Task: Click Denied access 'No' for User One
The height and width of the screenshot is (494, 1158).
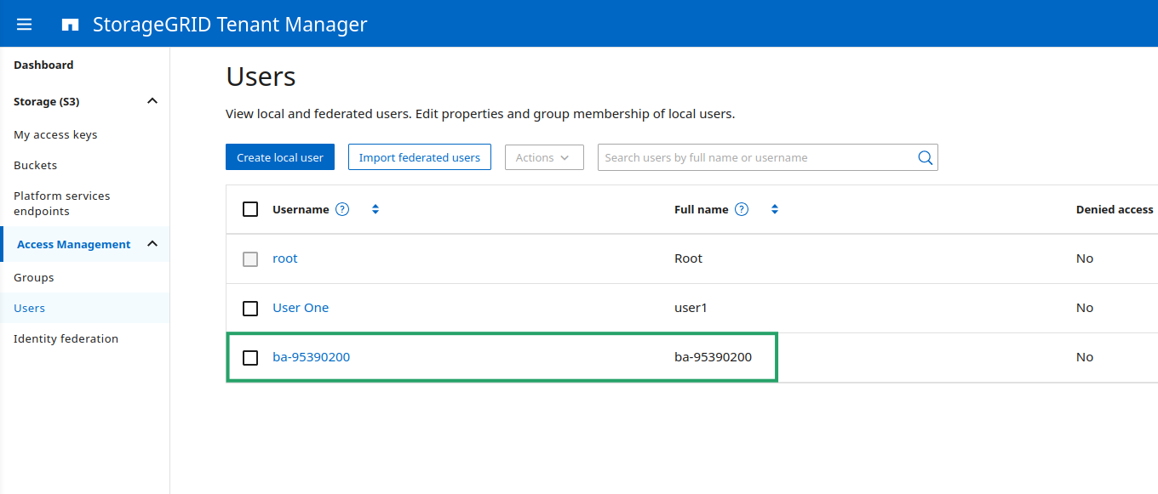Action: click(x=1085, y=308)
